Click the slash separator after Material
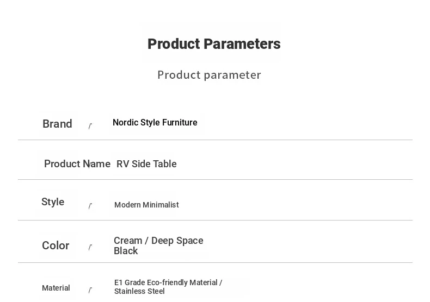 [x=90, y=290]
